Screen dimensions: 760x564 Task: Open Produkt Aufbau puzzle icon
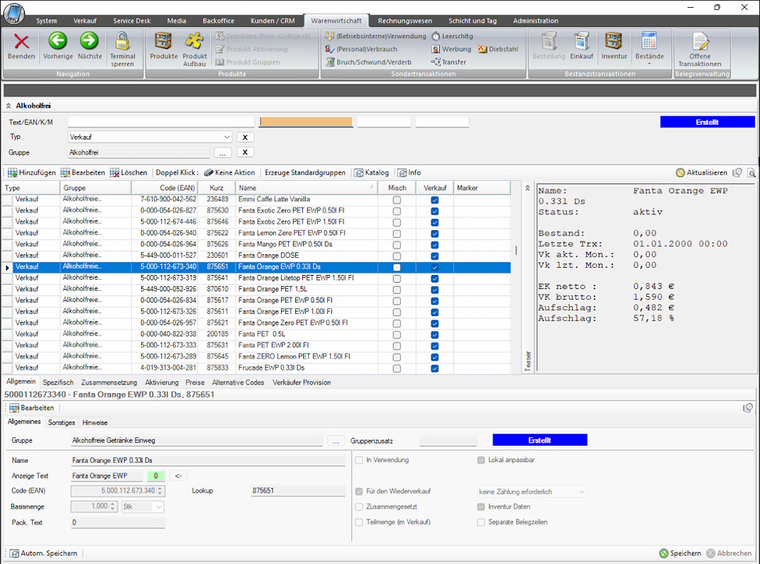click(194, 43)
